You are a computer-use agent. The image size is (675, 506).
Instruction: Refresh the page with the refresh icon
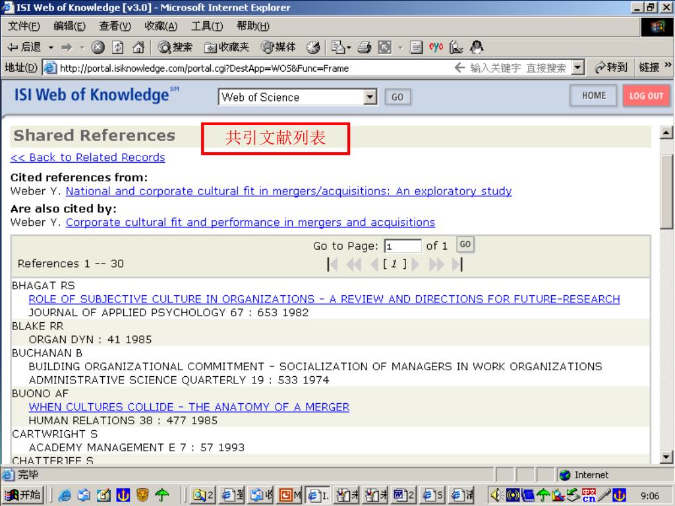tap(118, 47)
